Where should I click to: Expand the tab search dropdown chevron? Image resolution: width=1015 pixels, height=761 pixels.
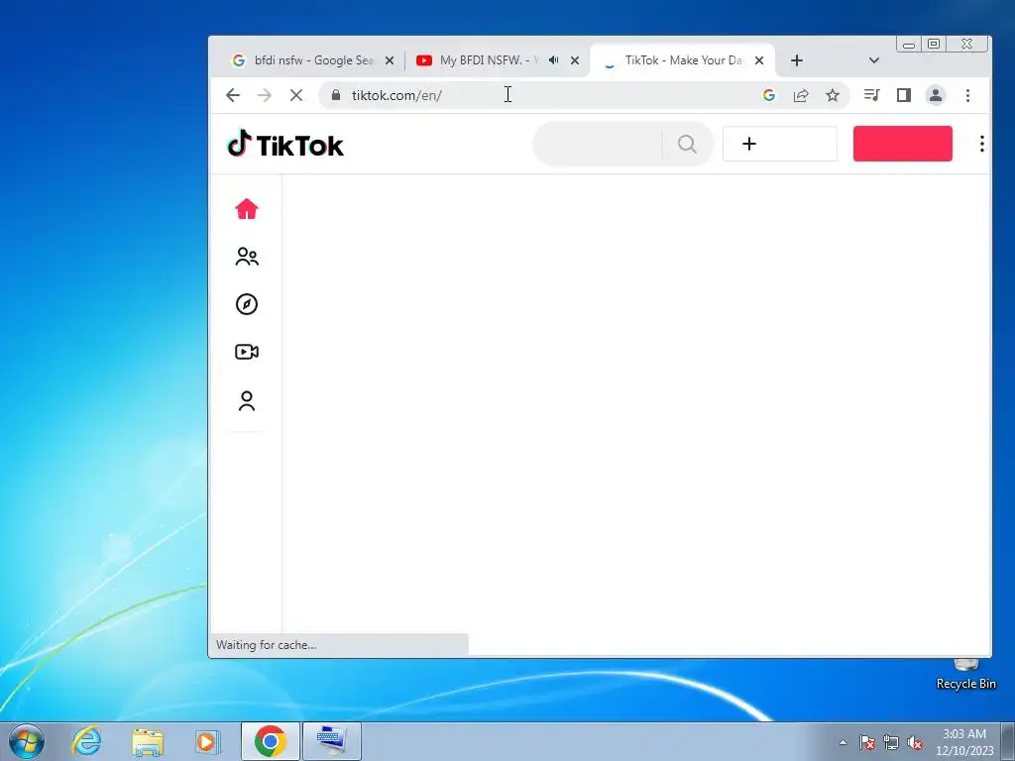874,60
